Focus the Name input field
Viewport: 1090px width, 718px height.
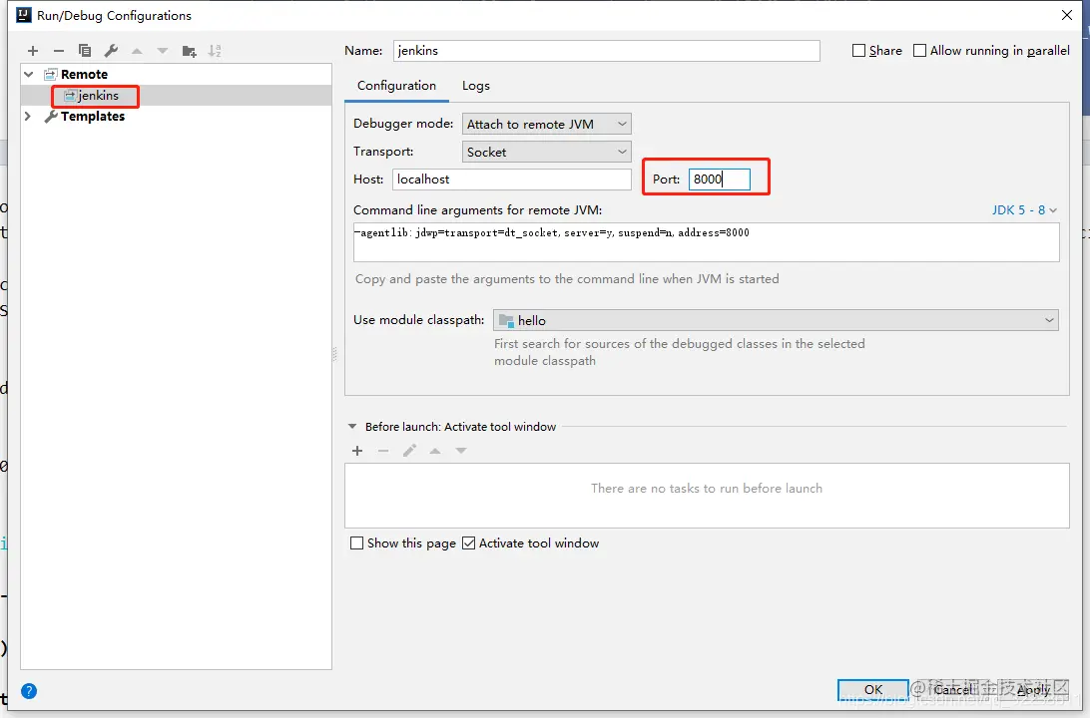pos(606,51)
